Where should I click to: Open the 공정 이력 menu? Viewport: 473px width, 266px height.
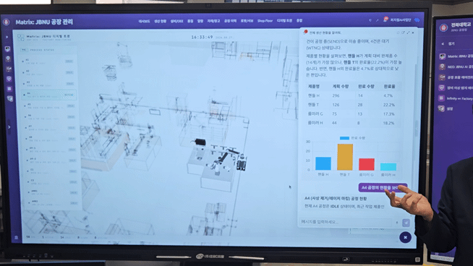pyautogui.click(x=230, y=21)
